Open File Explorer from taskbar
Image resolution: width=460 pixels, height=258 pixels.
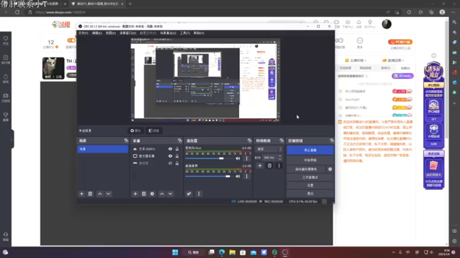232,252
